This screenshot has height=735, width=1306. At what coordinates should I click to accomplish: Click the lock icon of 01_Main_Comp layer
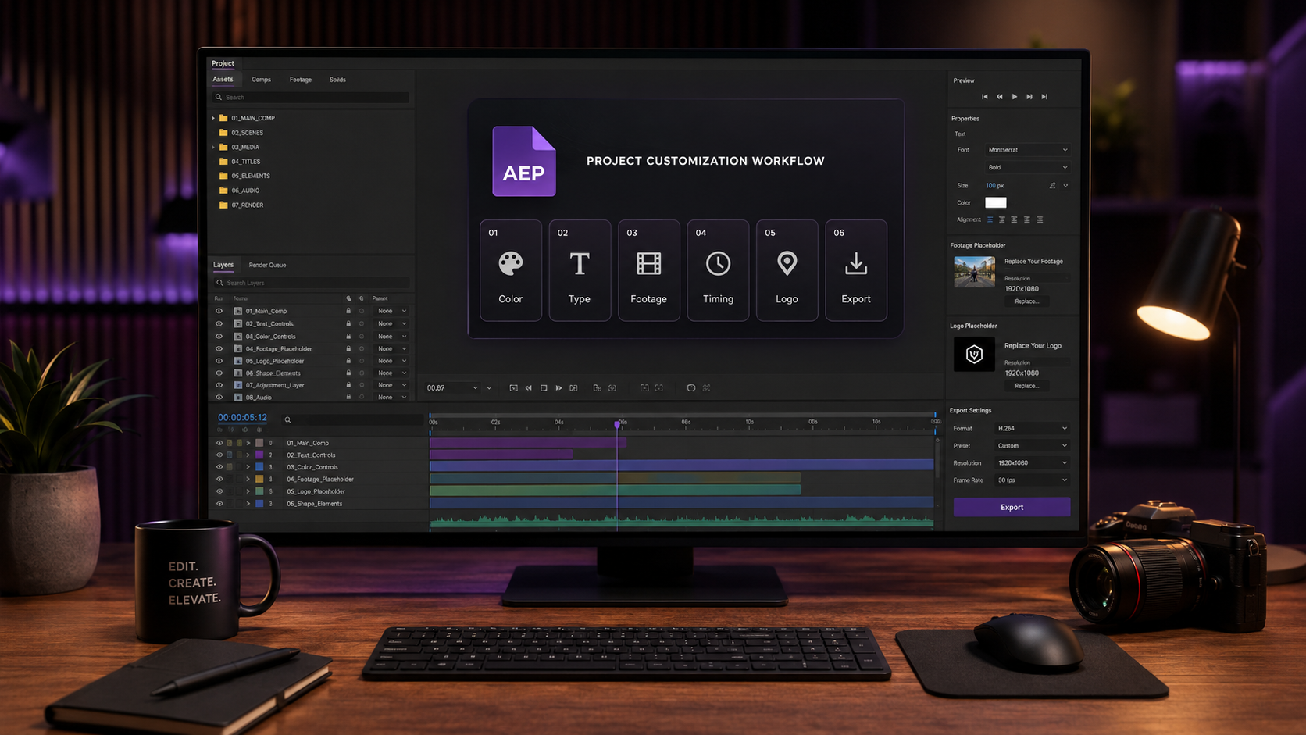tap(348, 311)
